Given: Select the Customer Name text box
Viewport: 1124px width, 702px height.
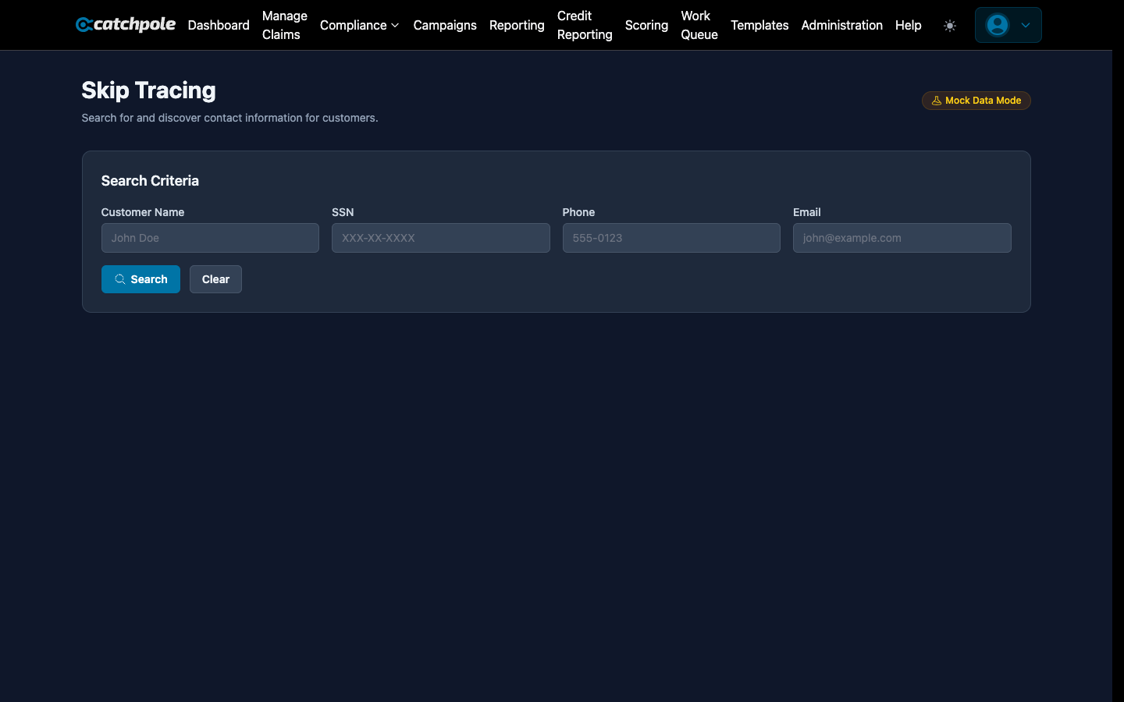Looking at the screenshot, I should click(x=210, y=238).
